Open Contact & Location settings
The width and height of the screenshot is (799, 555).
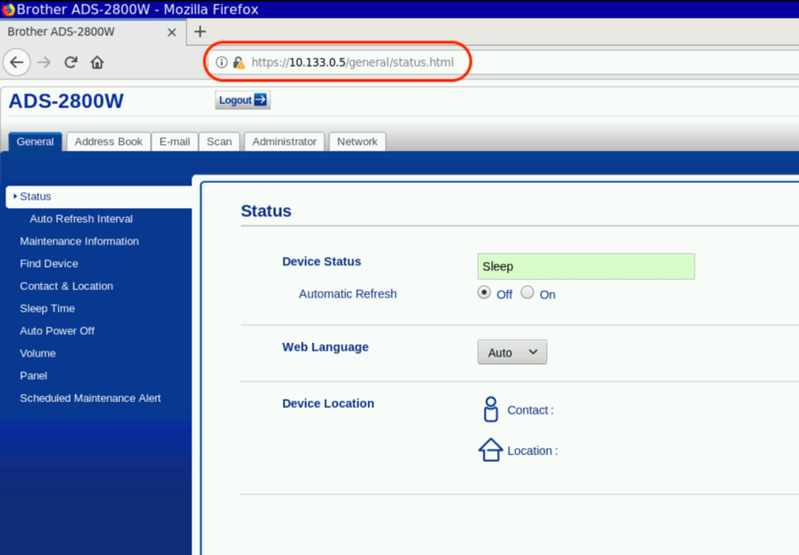(x=66, y=286)
